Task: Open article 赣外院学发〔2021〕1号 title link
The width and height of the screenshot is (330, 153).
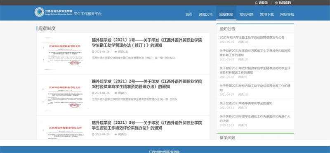Action: [x=147, y=43]
